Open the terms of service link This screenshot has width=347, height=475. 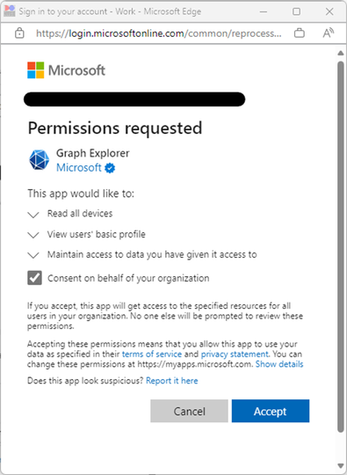[152, 354]
